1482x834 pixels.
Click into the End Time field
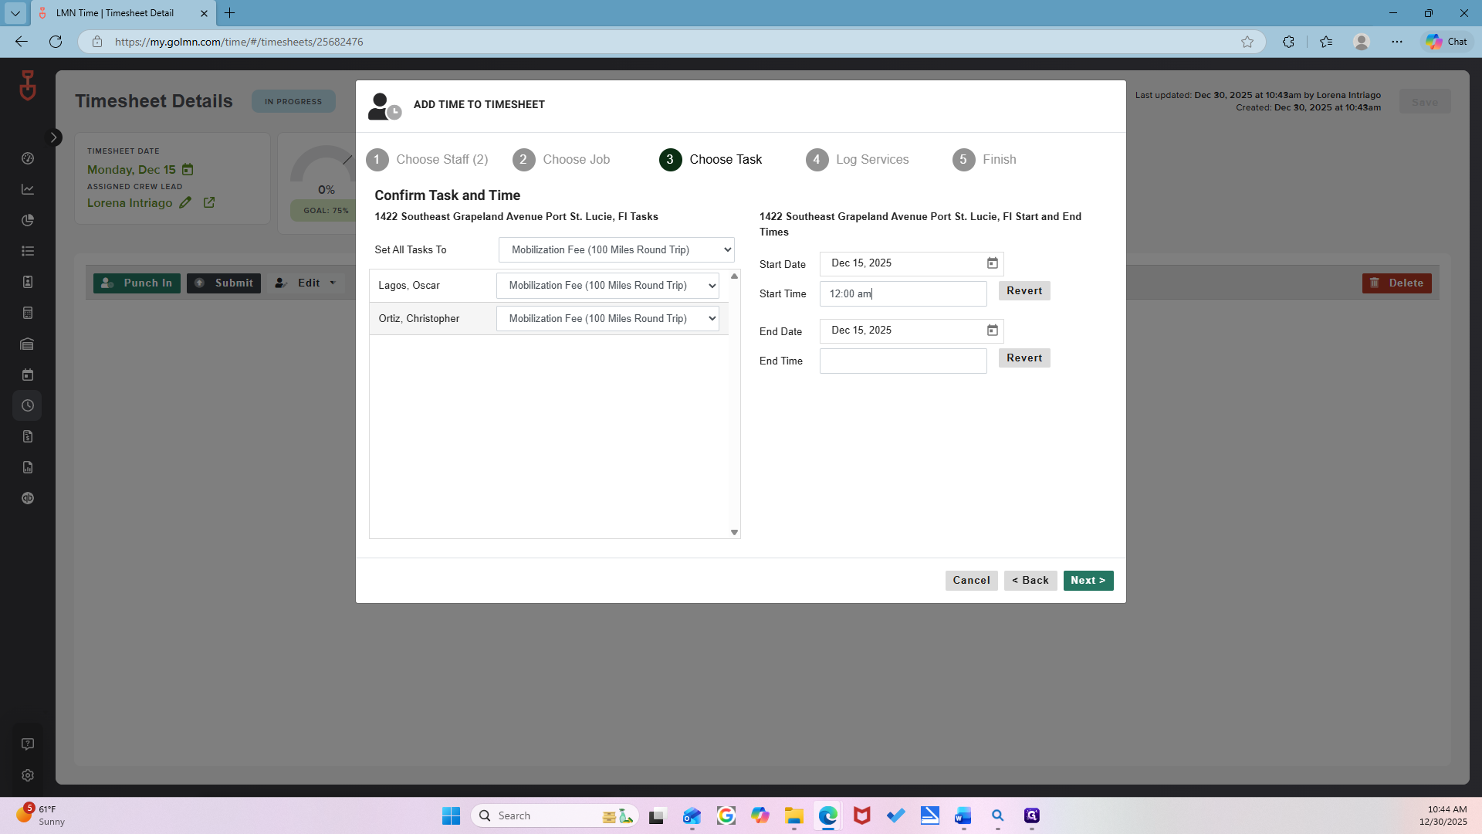point(903,361)
